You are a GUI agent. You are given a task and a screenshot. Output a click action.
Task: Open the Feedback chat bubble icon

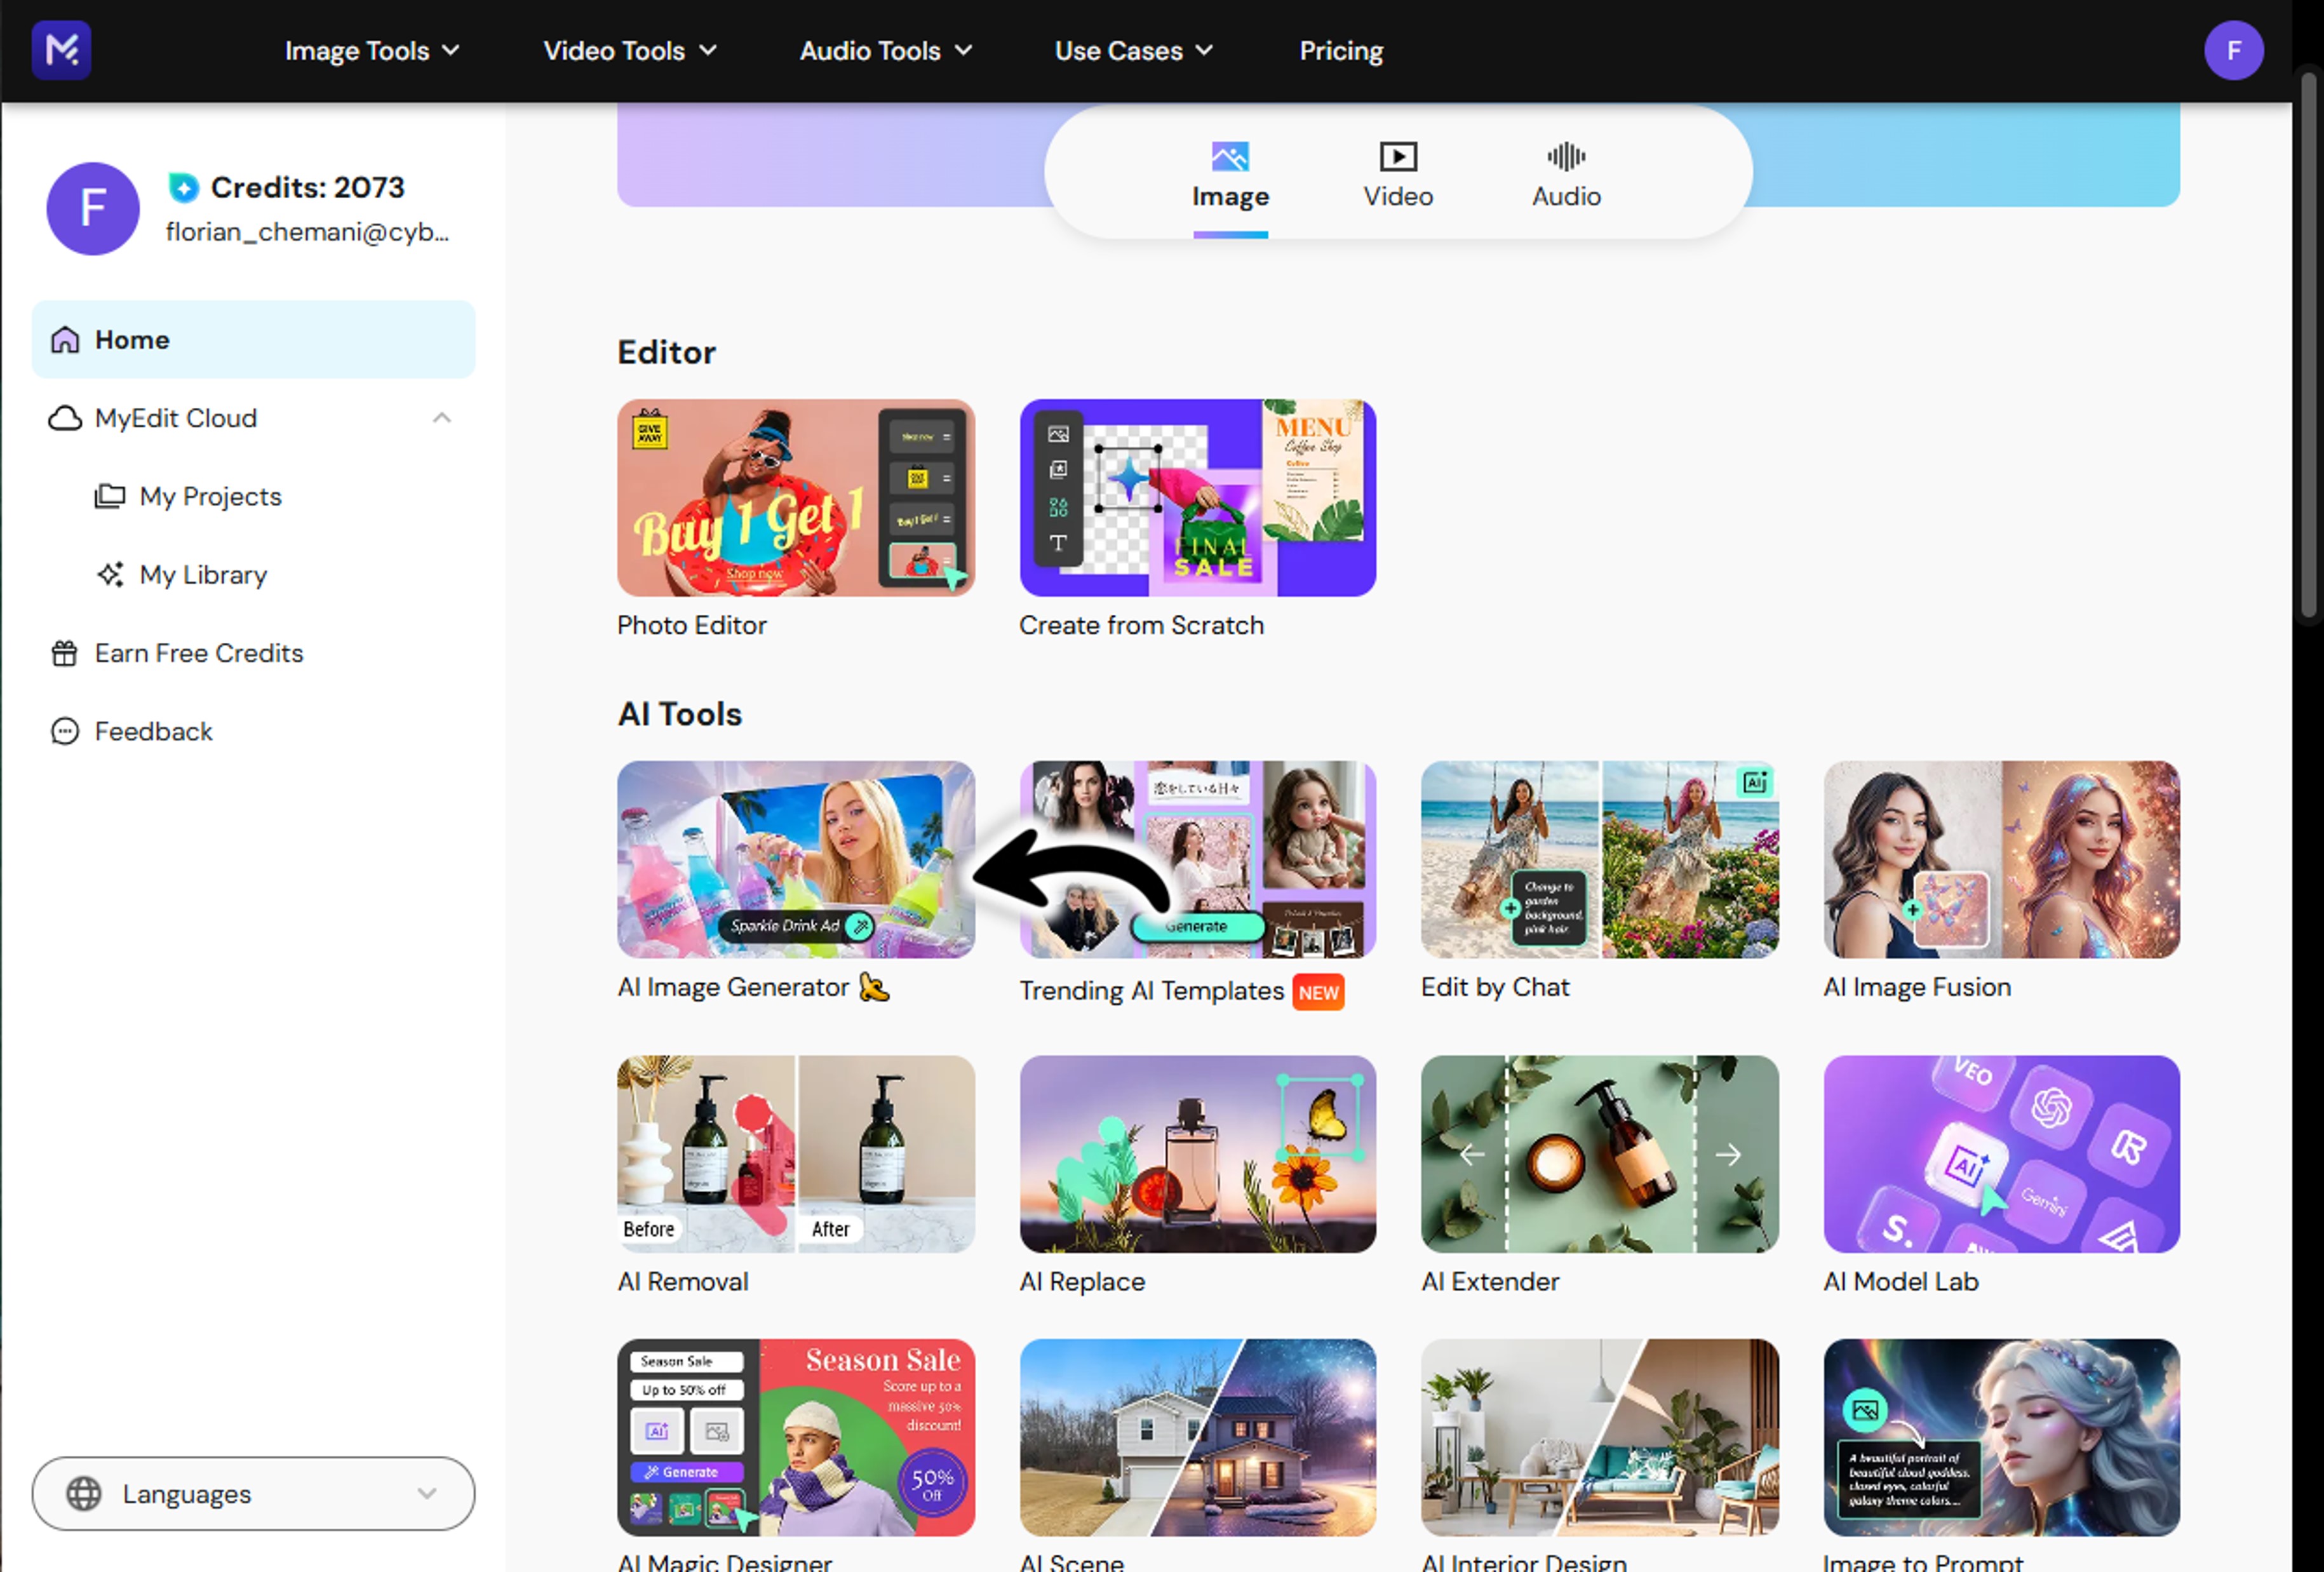(x=65, y=731)
